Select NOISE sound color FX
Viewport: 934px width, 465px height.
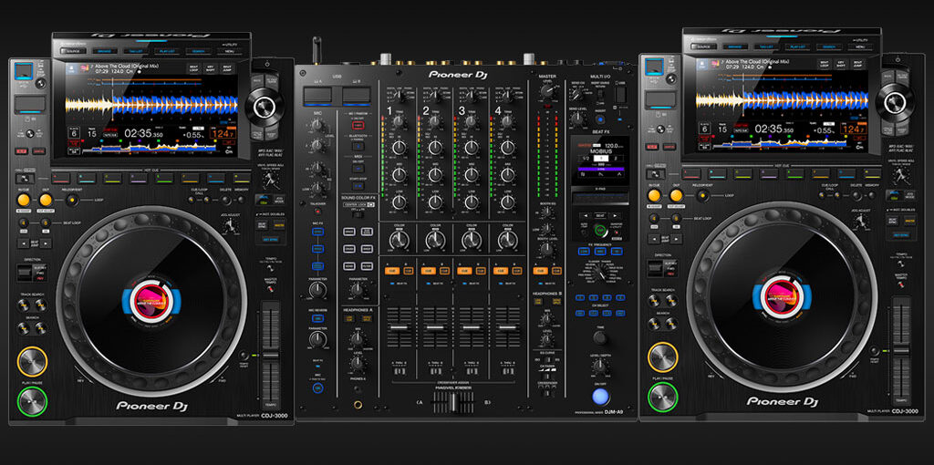(x=349, y=265)
